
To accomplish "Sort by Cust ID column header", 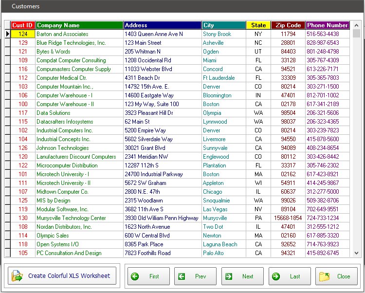I will [22, 25].
